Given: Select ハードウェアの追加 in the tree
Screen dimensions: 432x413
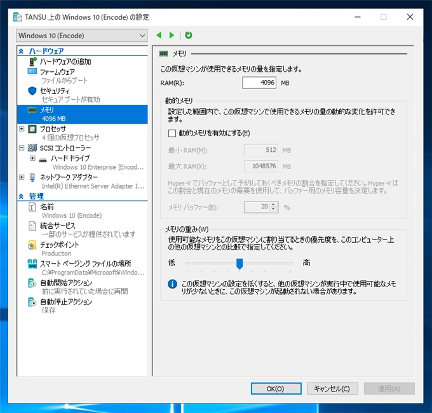Looking at the screenshot, I should (x=65, y=62).
